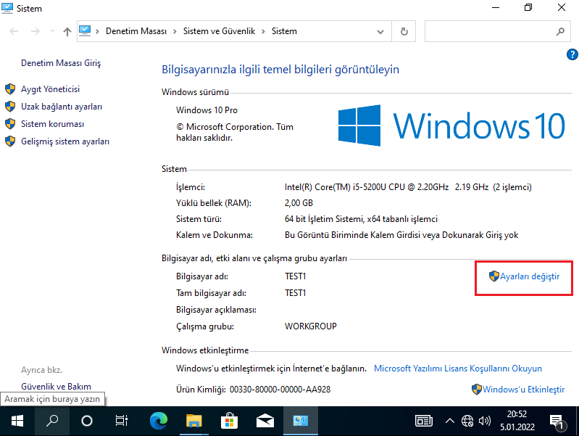579x436 pixels.
Task: Click volume speaker tray icon
Action: tap(485, 421)
